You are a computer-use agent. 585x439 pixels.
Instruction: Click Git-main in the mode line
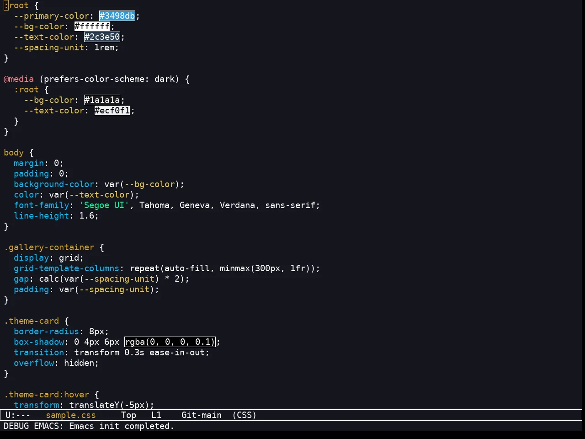pyautogui.click(x=202, y=415)
